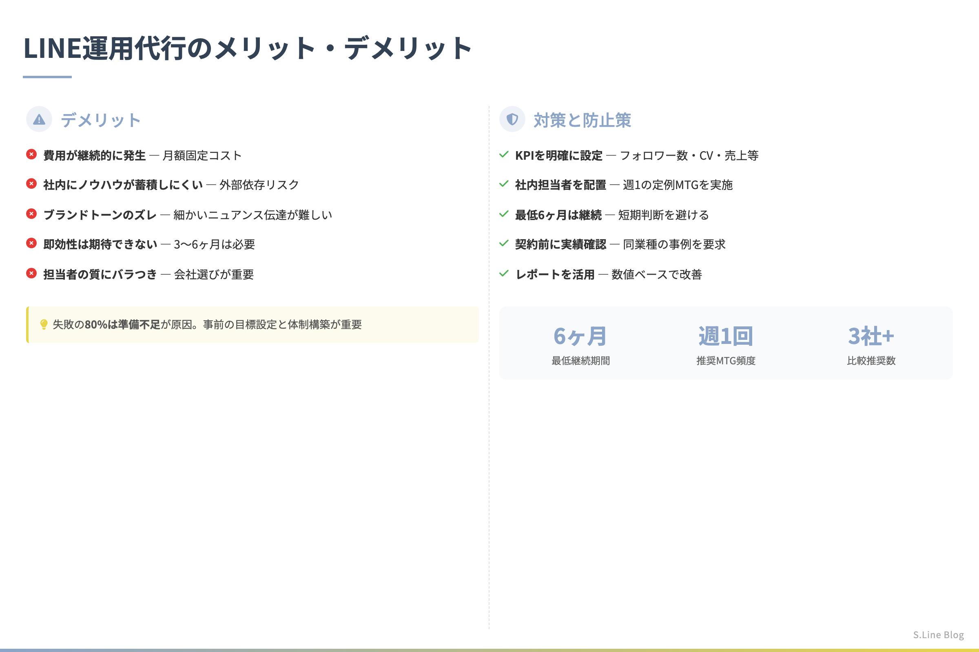Click the text 外部依存リスク
979x652 pixels.
click(x=259, y=185)
